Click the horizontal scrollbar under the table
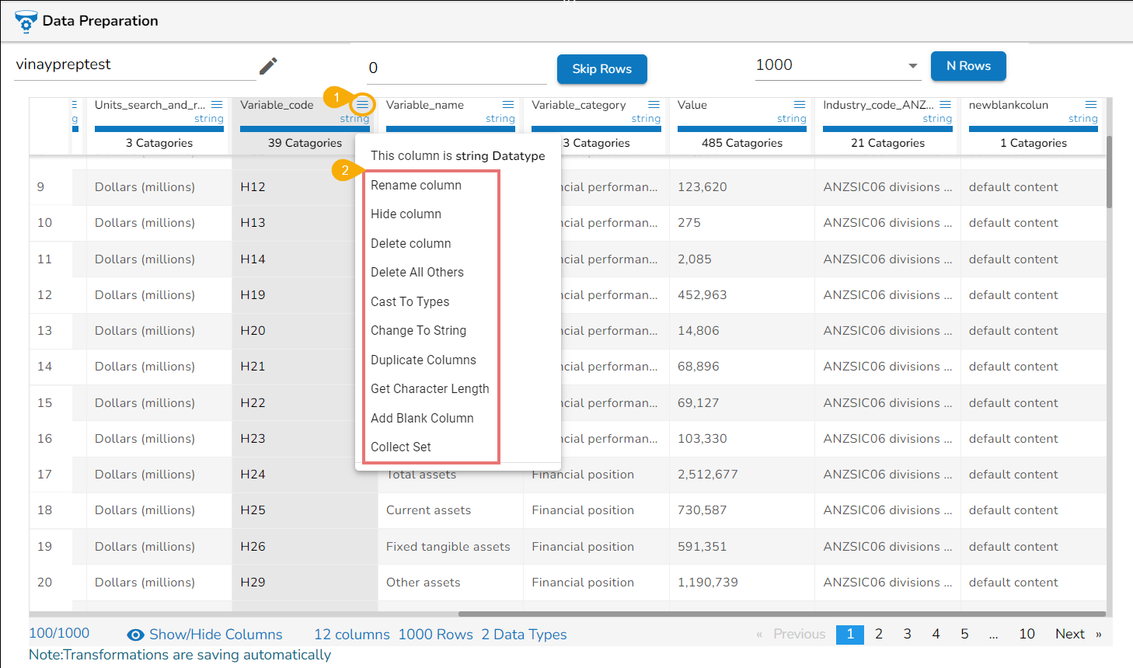 [777, 614]
